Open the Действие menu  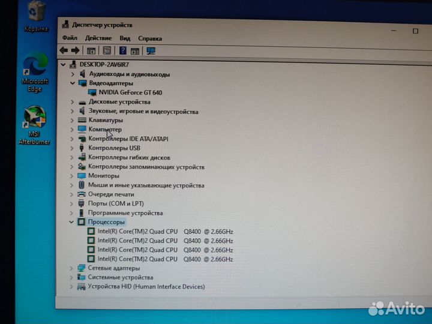(x=98, y=38)
